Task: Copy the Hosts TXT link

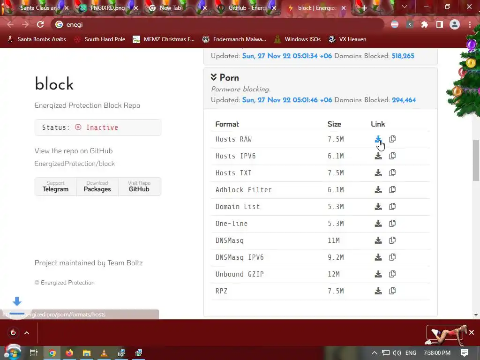Action: (392, 172)
